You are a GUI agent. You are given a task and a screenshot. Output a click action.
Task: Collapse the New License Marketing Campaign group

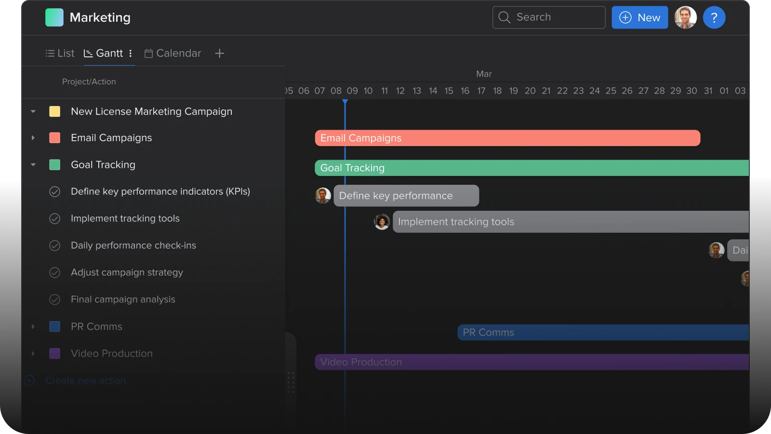pos(33,112)
